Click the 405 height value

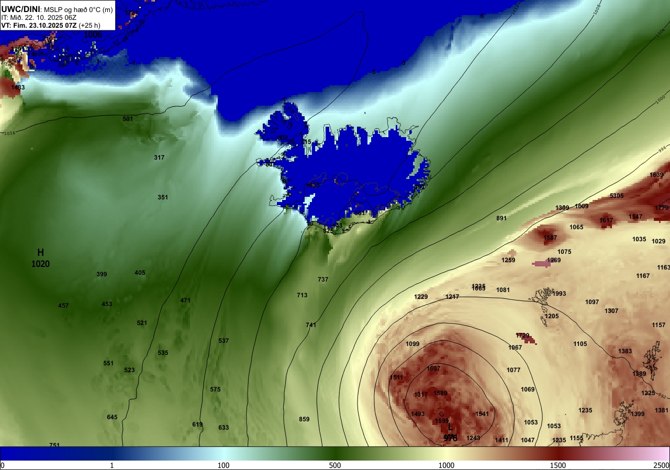point(140,273)
